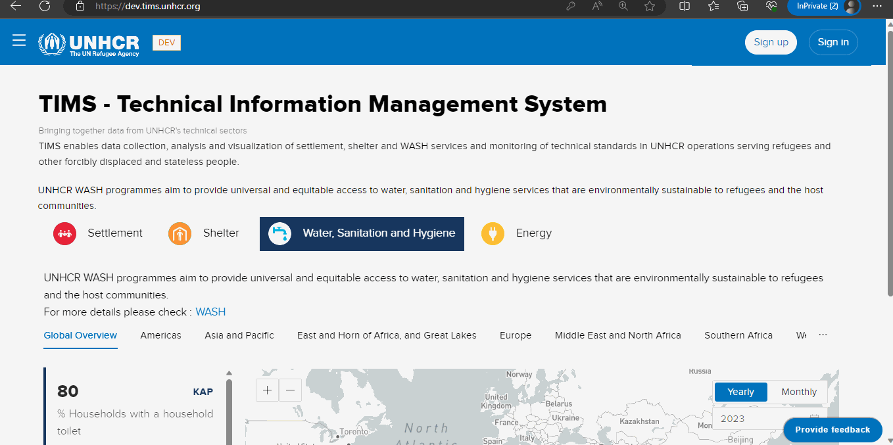Open browser essentials heart icon

[771, 6]
